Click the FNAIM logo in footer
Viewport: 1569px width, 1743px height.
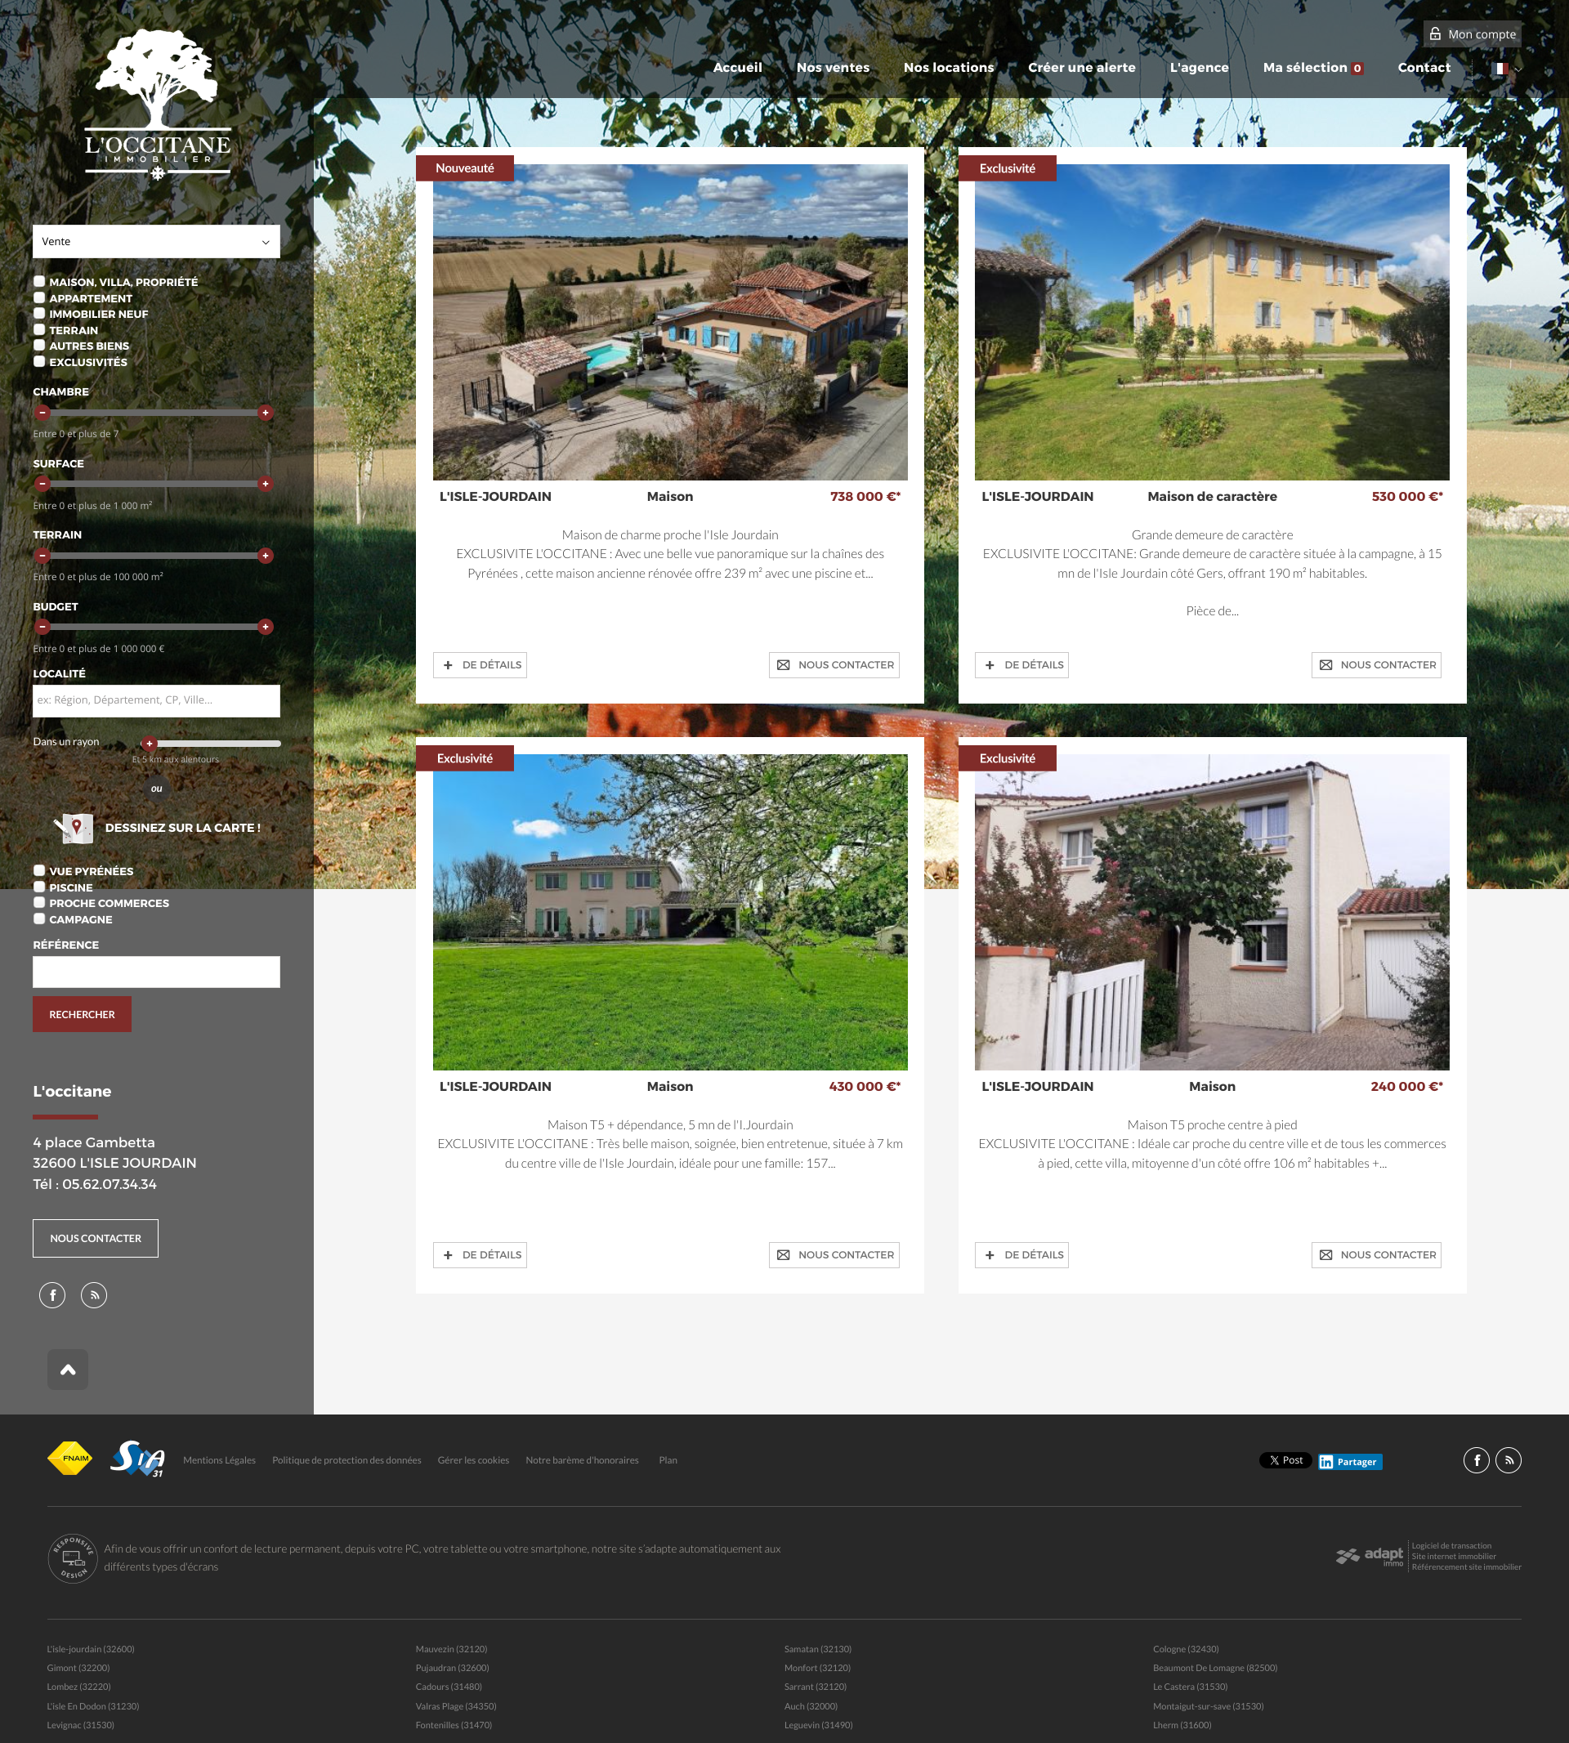click(69, 1459)
